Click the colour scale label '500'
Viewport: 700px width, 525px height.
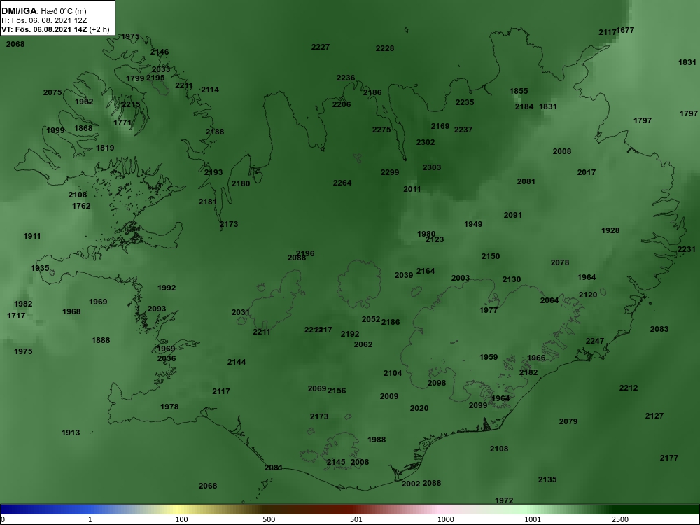tap(269, 519)
